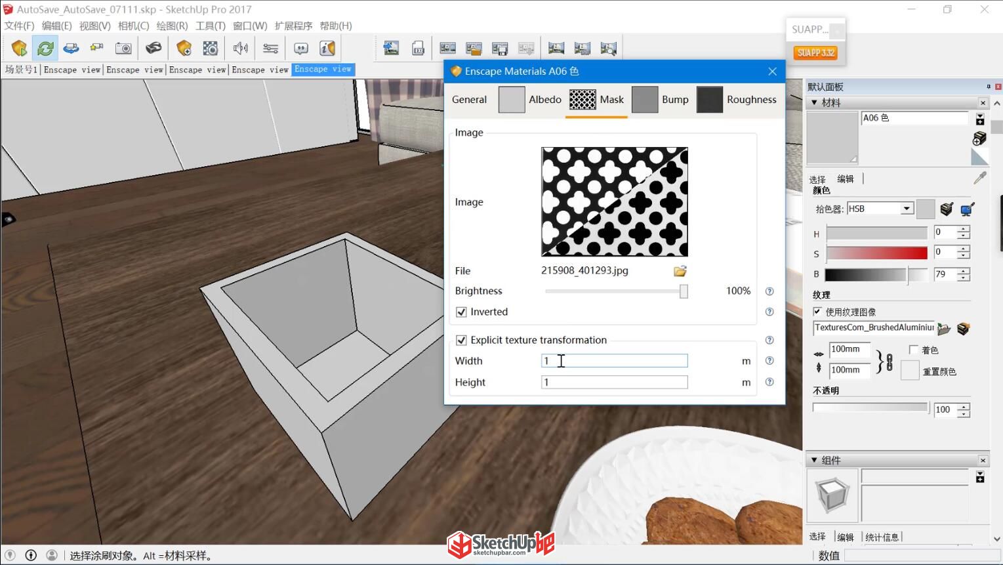Click the create material icon in Materials panel
Screen dimensions: 1003x565
click(x=979, y=138)
